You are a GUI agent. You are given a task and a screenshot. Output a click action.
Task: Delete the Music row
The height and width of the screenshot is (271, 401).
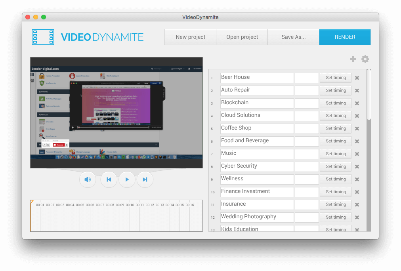click(x=357, y=154)
